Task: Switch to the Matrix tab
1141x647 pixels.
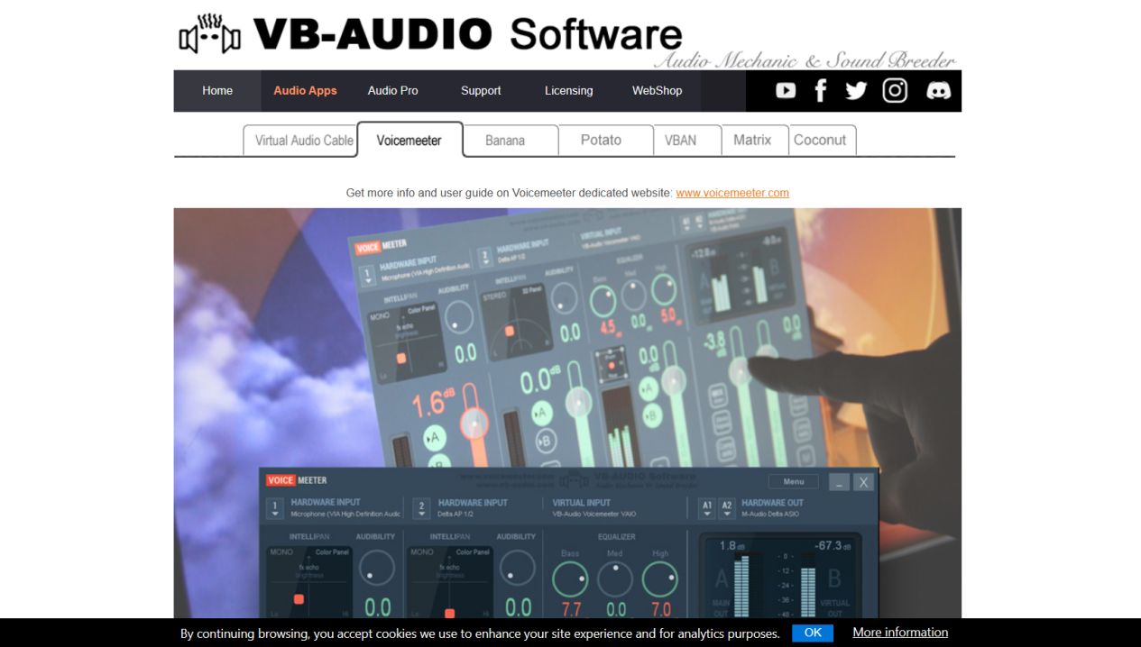Action: click(x=755, y=141)
